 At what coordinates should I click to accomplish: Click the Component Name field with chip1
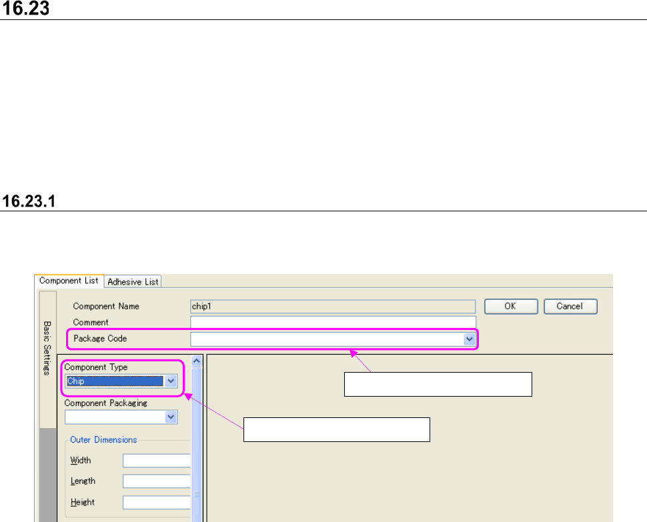333,307
